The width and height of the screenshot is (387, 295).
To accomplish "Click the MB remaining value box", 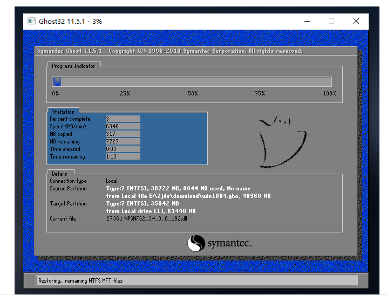I will (x=123, y=141).
